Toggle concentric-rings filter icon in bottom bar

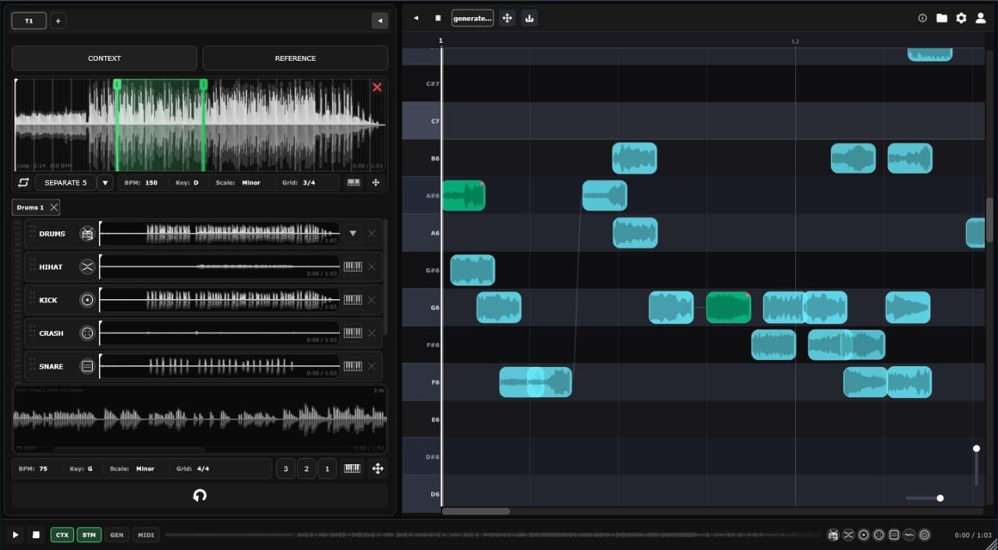point(925,534)
